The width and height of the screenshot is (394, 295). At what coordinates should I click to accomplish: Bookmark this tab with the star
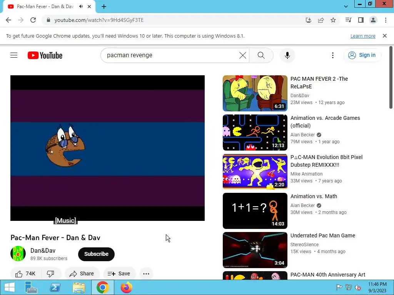point(333,20)
